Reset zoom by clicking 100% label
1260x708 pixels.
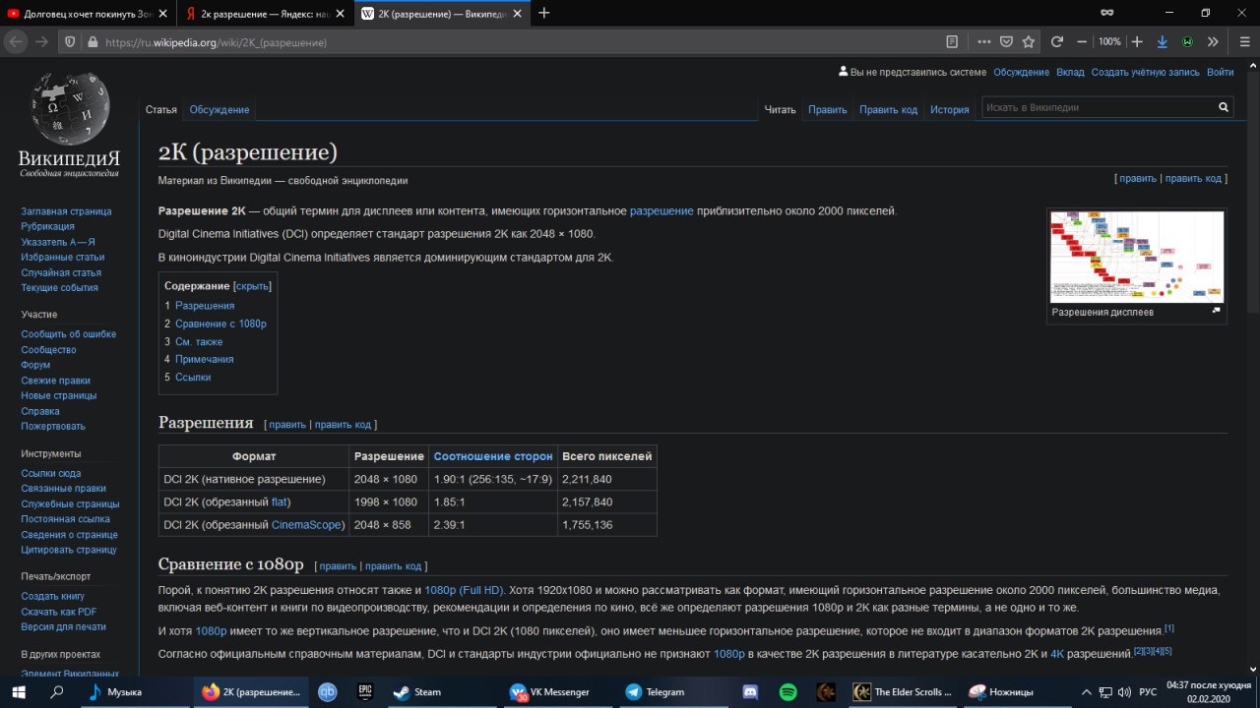click(x=1109, y=42)
